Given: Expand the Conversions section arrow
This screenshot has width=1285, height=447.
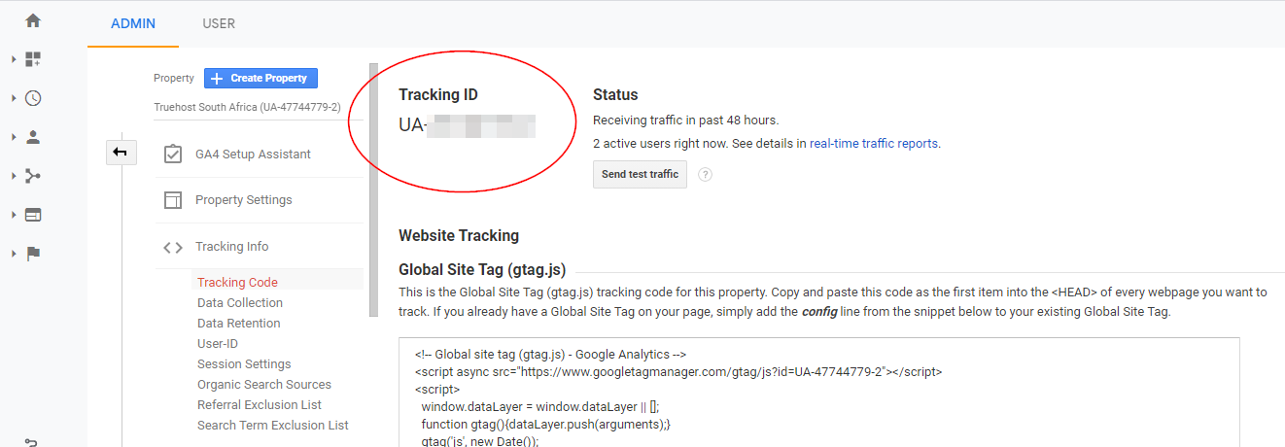Looking at the screenshot, I should point(14,254).
